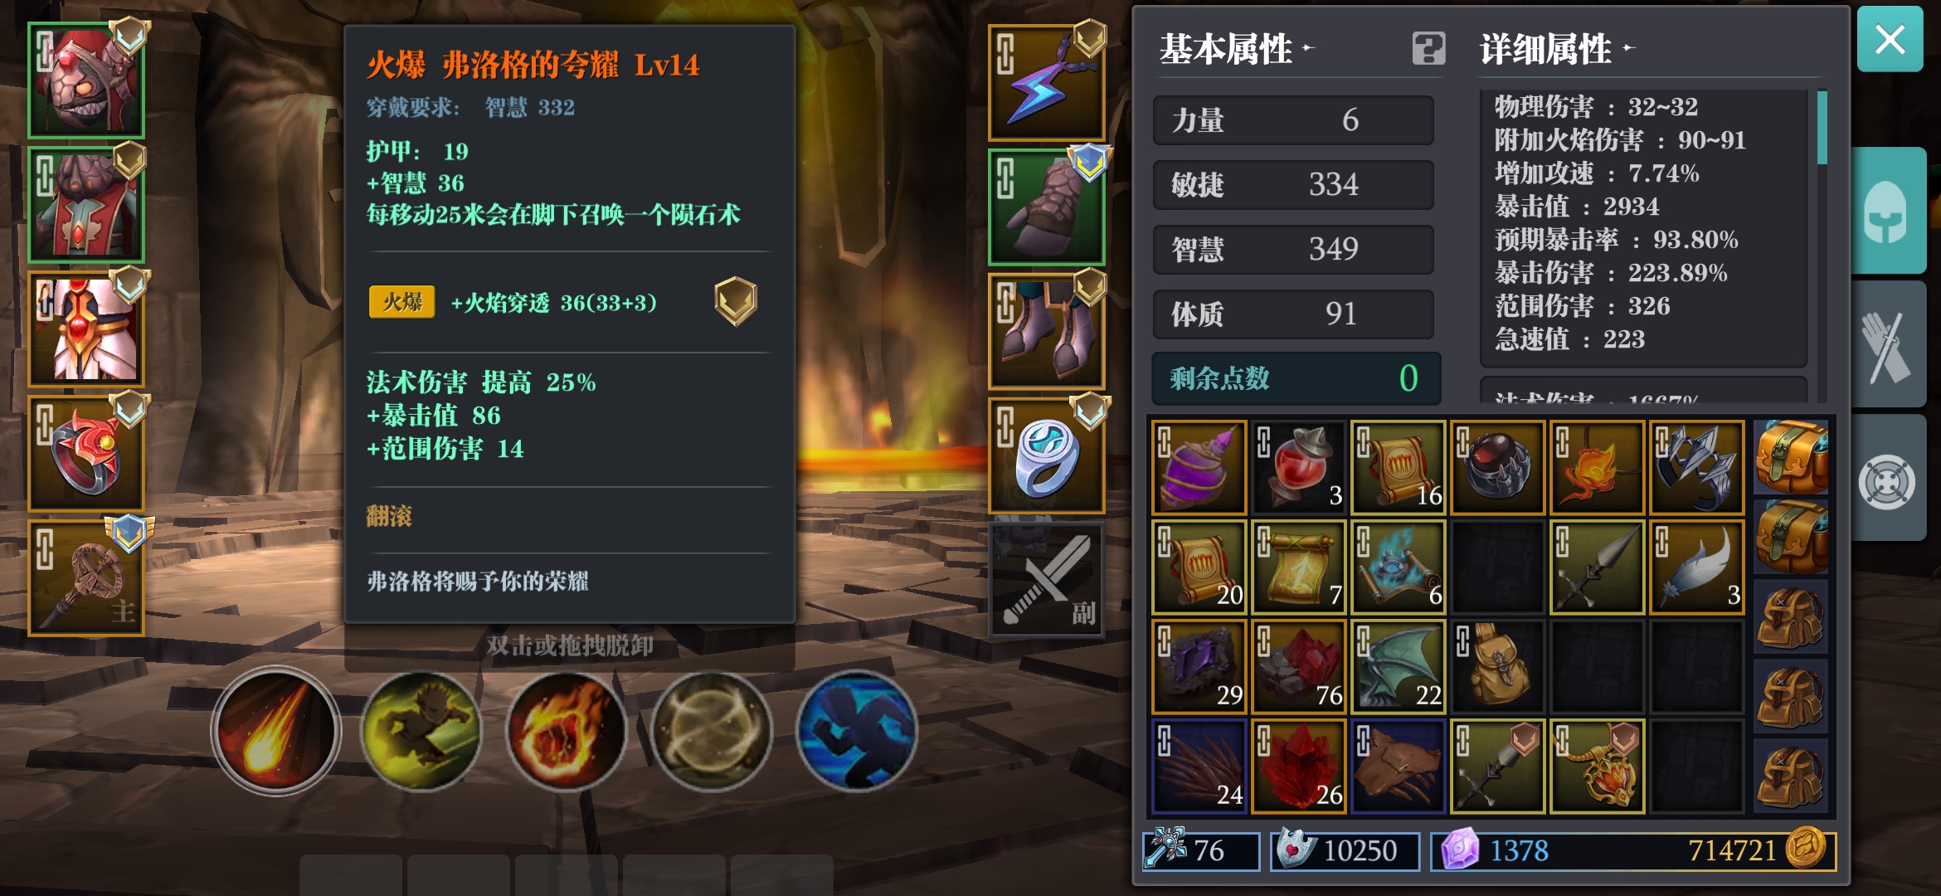Image resolution: width=1941 pixels, height=896 pixels.
Task: Select the meteor fireball skill icon
Action: click(275, 731)
